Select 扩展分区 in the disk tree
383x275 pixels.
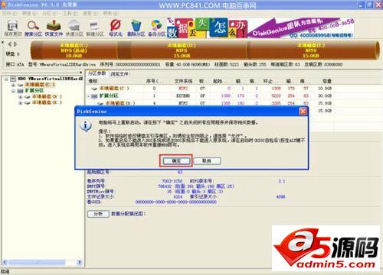[34, 91]
